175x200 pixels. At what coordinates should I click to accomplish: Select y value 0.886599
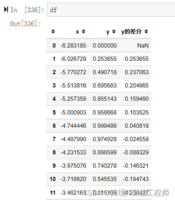click(104, 152)
